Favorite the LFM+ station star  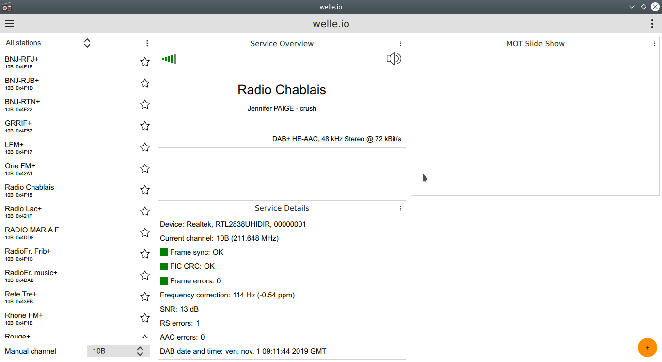click(145, 147)
